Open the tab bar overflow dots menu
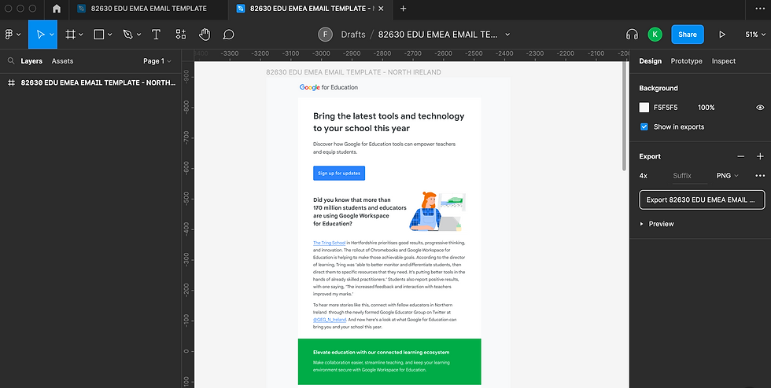Image resolution: width=771 pixels, height=388 pixels. pos(759,9)
